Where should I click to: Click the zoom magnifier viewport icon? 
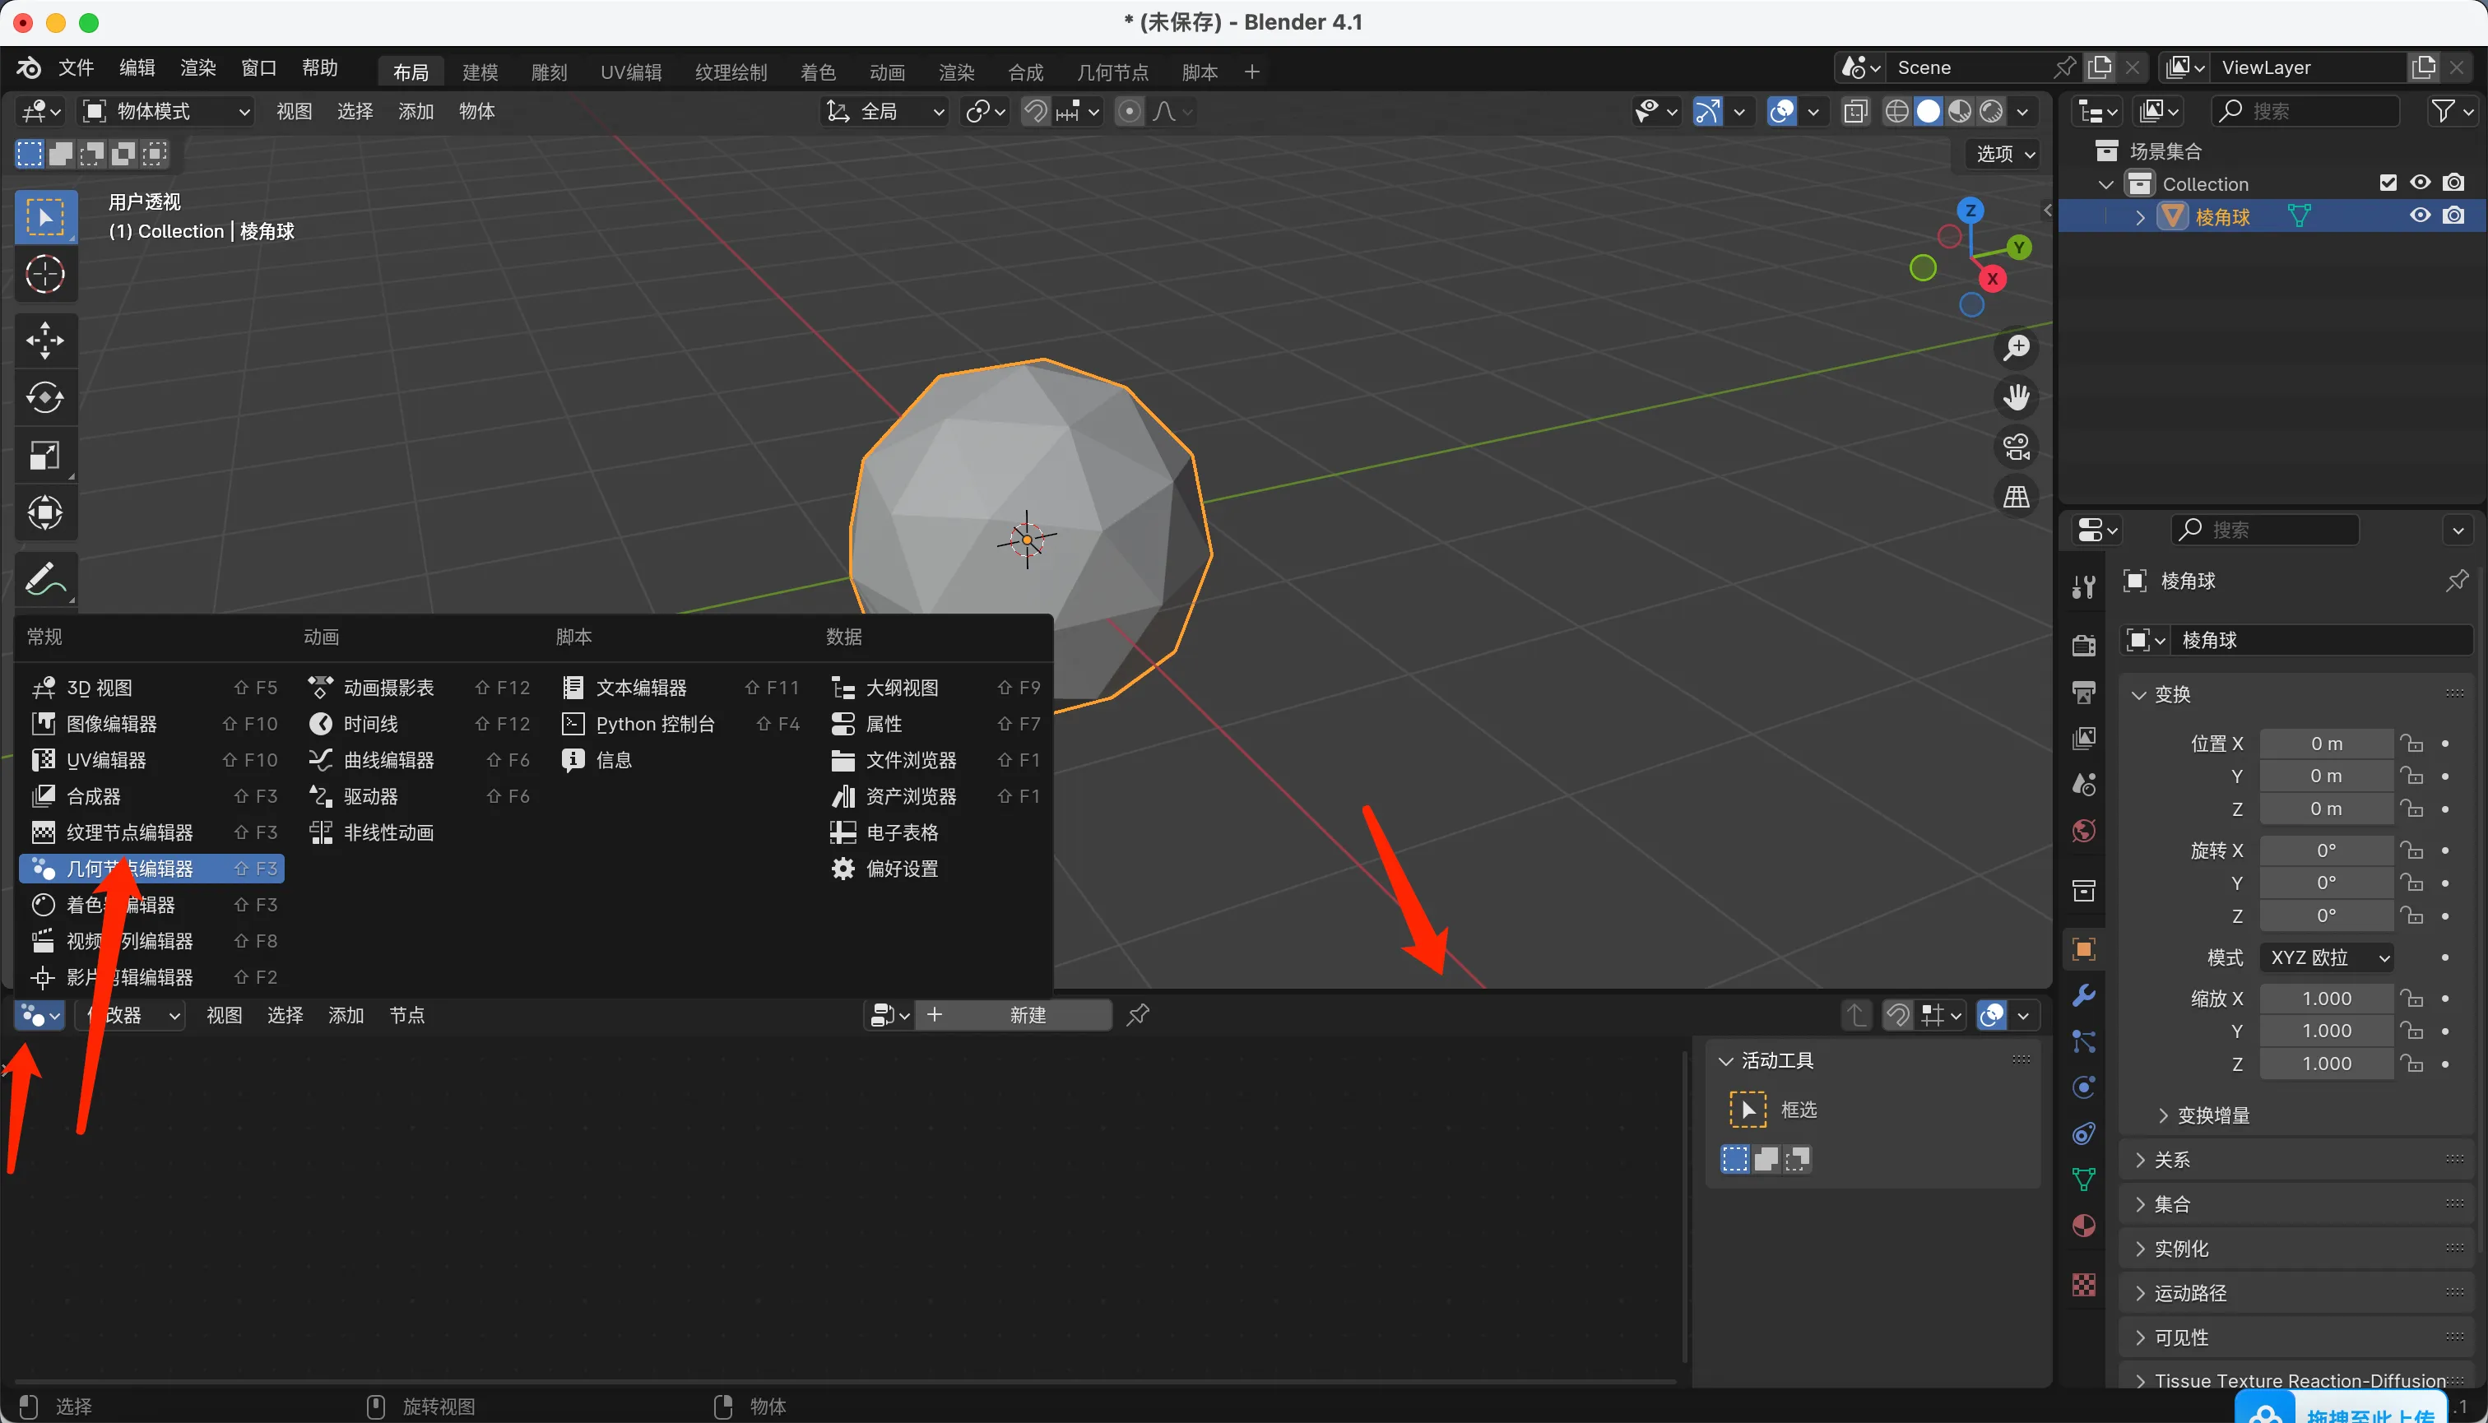click(2016, 348)
